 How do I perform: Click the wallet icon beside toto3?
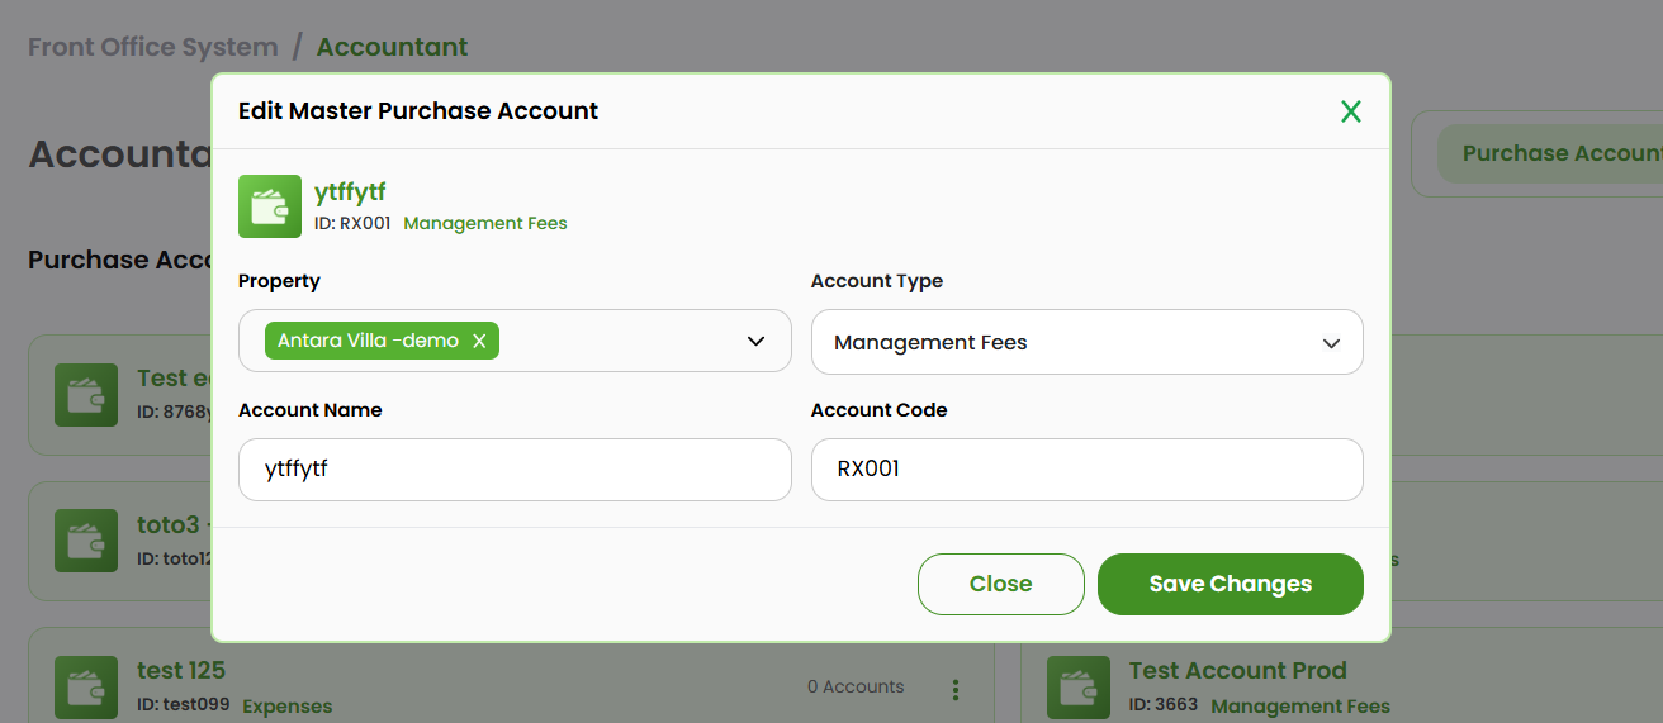(x=86, y=541)
